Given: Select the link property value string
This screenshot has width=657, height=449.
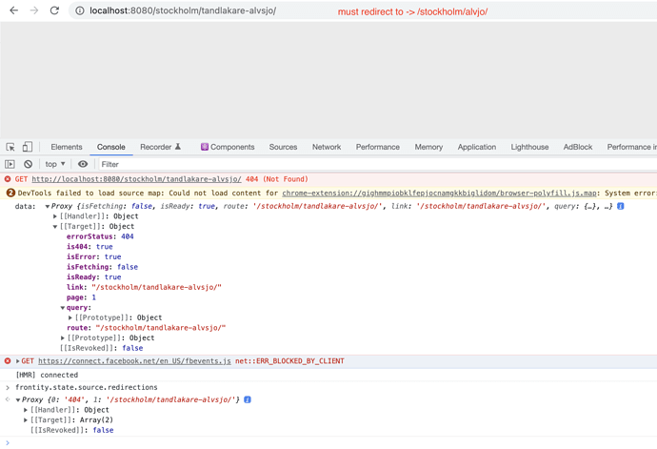Looking at the screenshot, I should (x=157, y=288).
